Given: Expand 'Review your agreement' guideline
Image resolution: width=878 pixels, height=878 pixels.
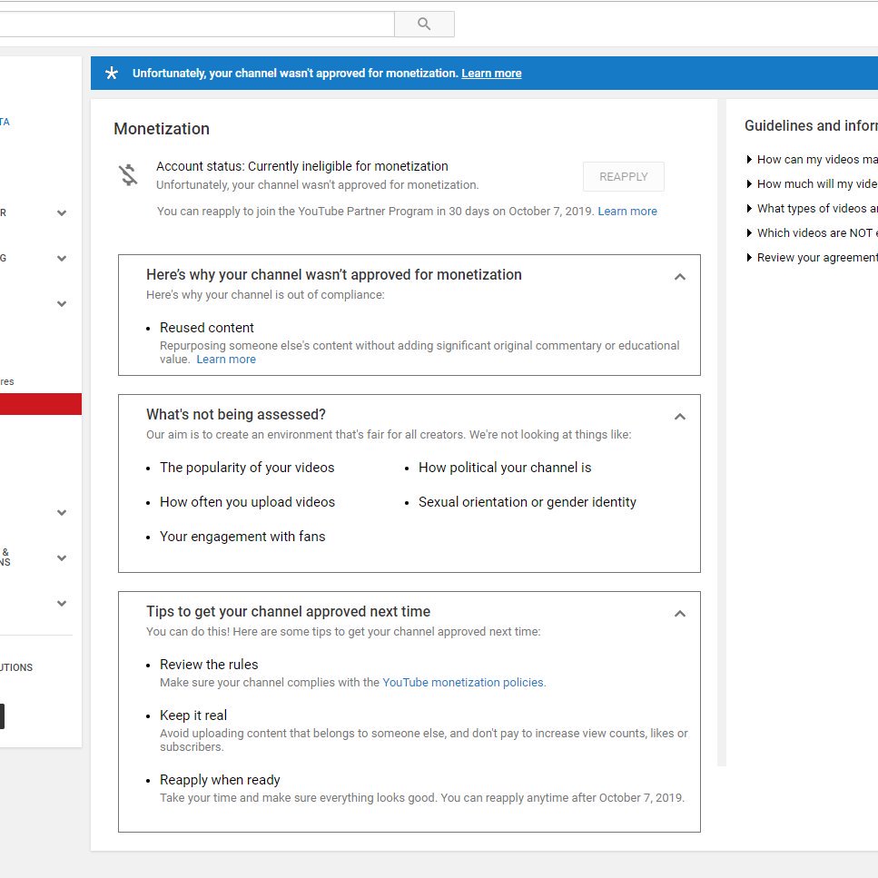Looking at the screenshot, I should coord(812,258).
